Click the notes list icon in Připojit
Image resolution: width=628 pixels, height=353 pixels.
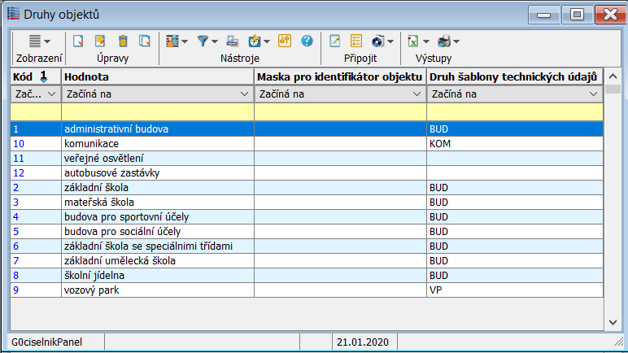[356, 41]
